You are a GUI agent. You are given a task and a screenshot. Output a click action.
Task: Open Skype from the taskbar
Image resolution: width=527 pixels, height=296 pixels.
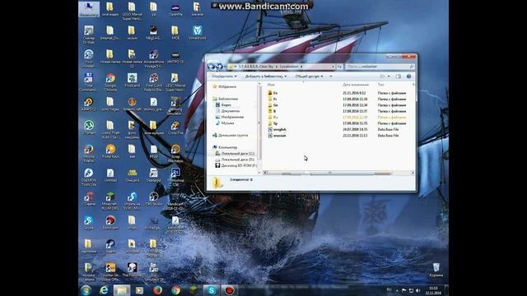(211, 290)
